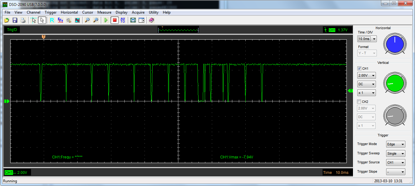Viewport: 415px width, 186px height.
Task: Start acquisition with green Run button
Action: [x=106, y=20]
